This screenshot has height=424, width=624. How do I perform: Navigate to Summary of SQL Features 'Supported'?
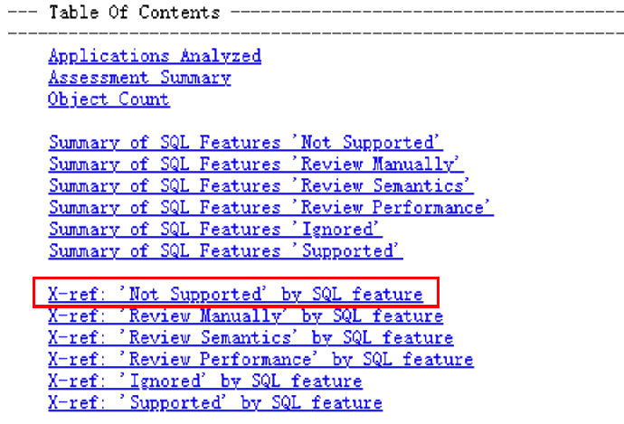225,251
